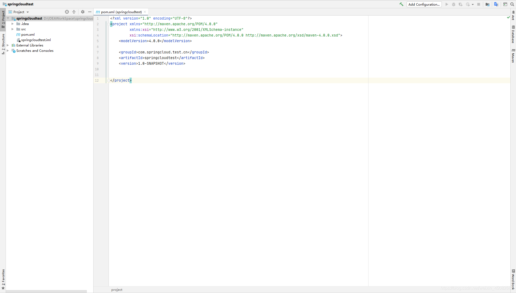Expand Scratches and Consoles node
This screenshot has width=516, height=293.
tap(8, 50)
